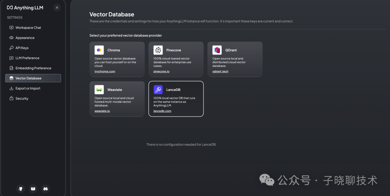The image size is (390, 196).
Task: Select Chroma as vector database provider
Action: tap(117, 59)
